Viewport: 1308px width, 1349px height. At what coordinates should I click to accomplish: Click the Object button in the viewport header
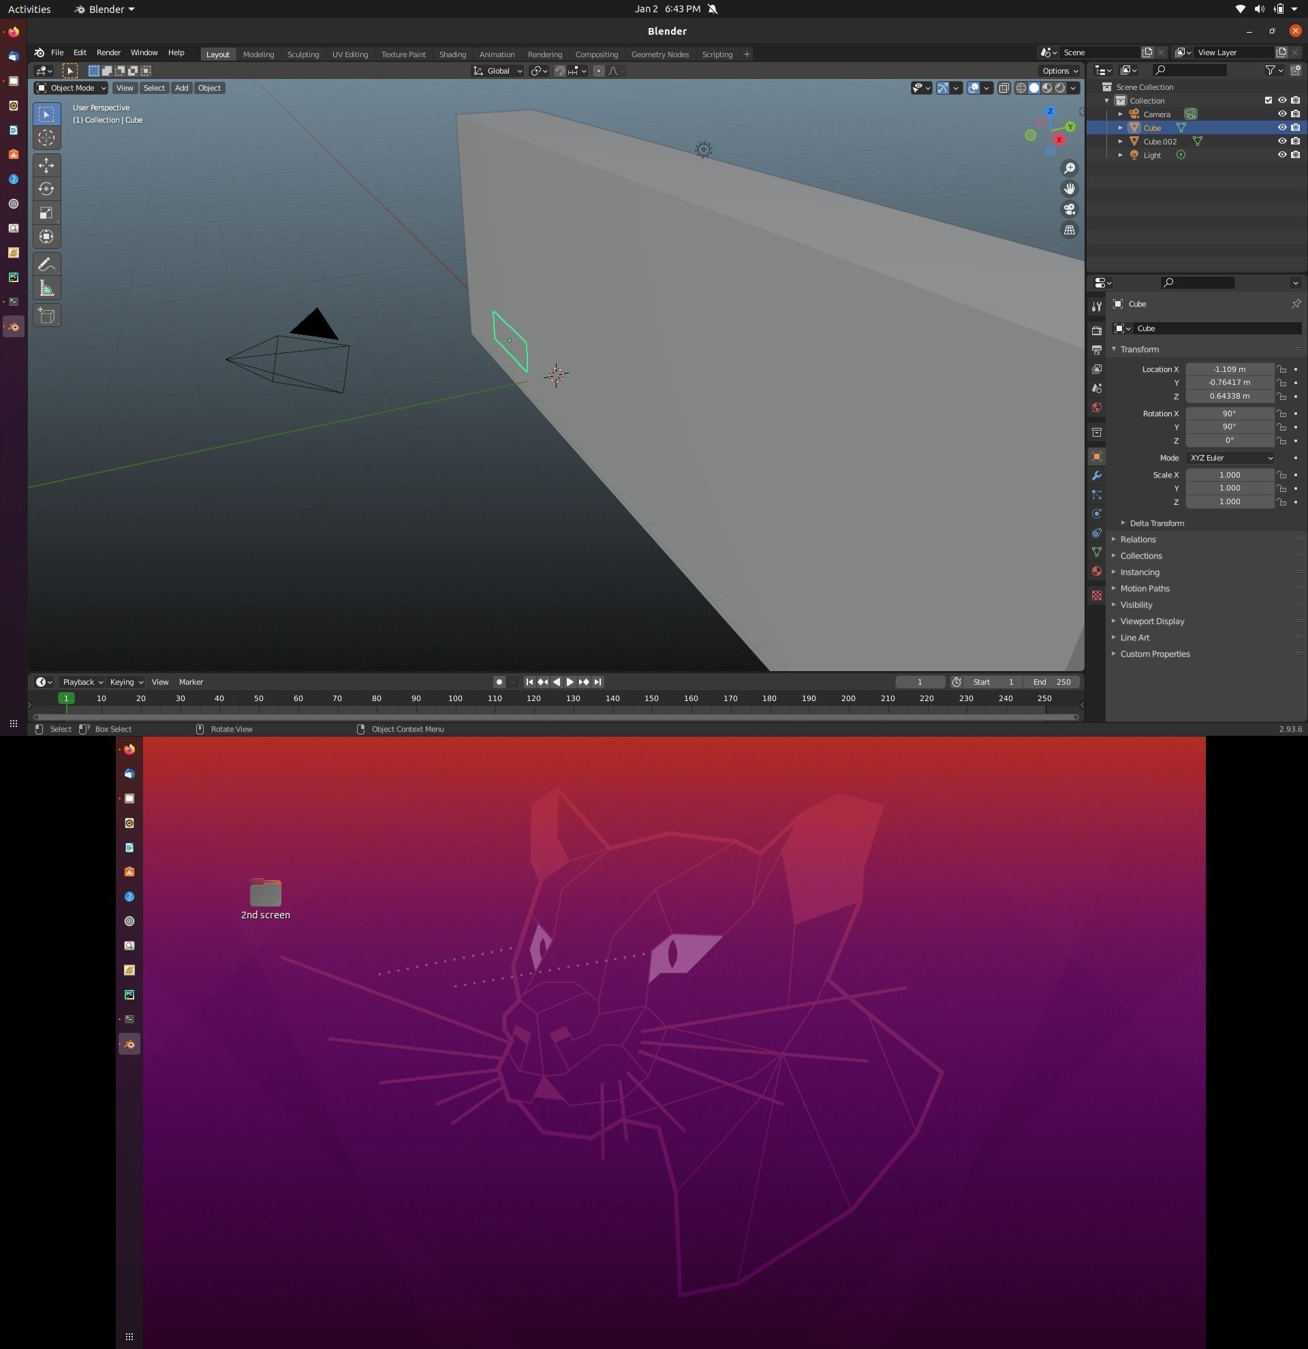(209, 87)
